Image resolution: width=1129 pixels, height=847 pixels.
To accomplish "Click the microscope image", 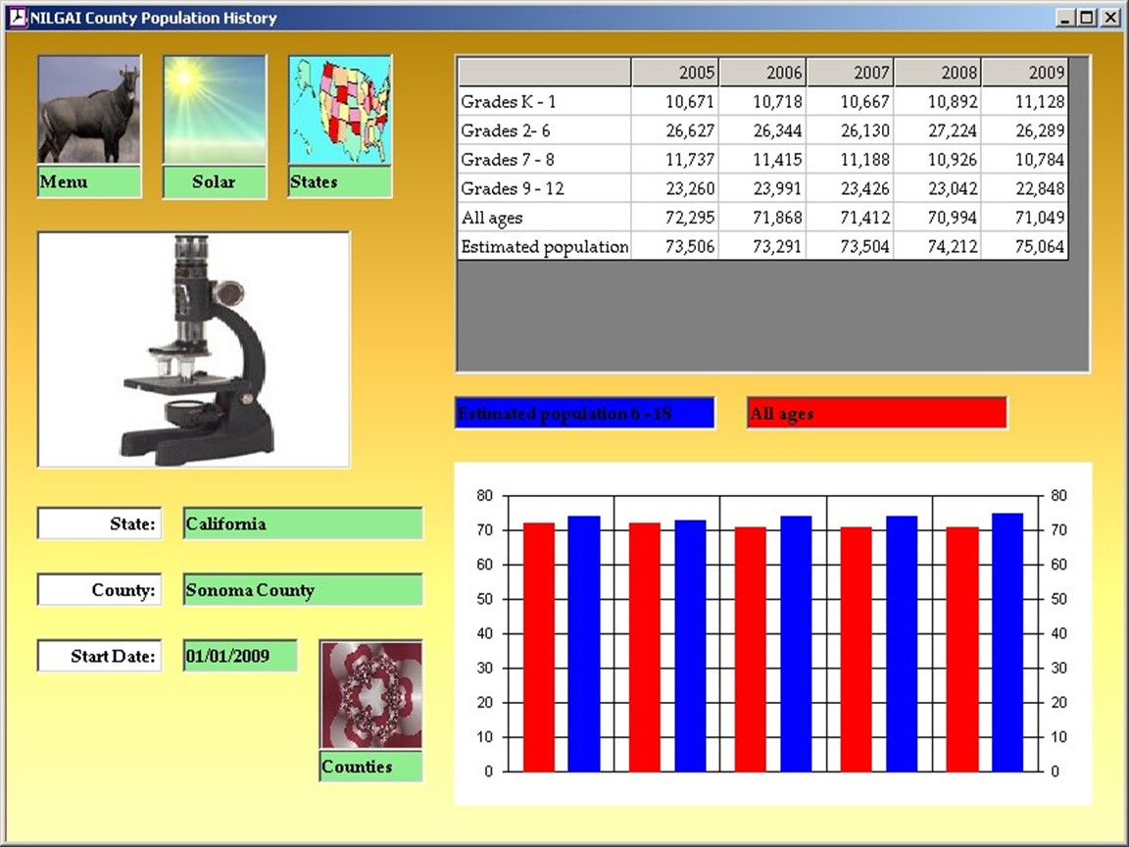I will 193,350.
